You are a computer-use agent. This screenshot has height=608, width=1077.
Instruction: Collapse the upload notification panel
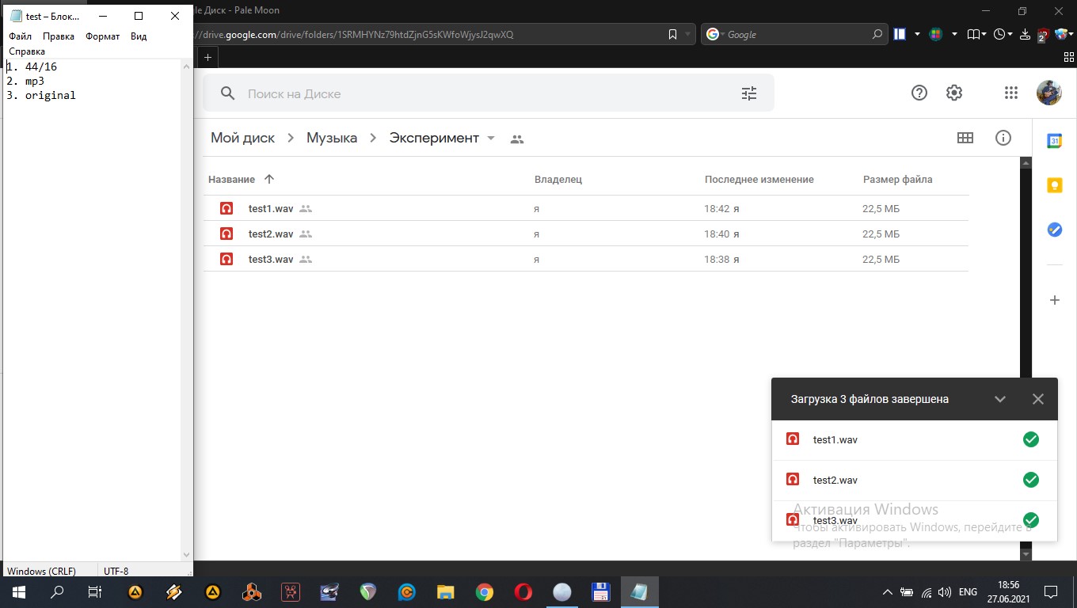1000,399
